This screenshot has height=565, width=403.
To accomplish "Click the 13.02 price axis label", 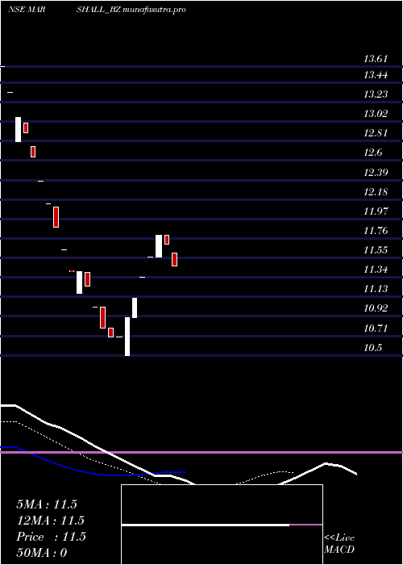I will [x=376, y=114].
